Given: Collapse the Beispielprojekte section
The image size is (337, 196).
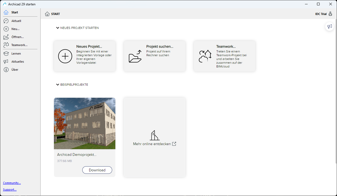Looking at the screenshot, I should (58, 85).
